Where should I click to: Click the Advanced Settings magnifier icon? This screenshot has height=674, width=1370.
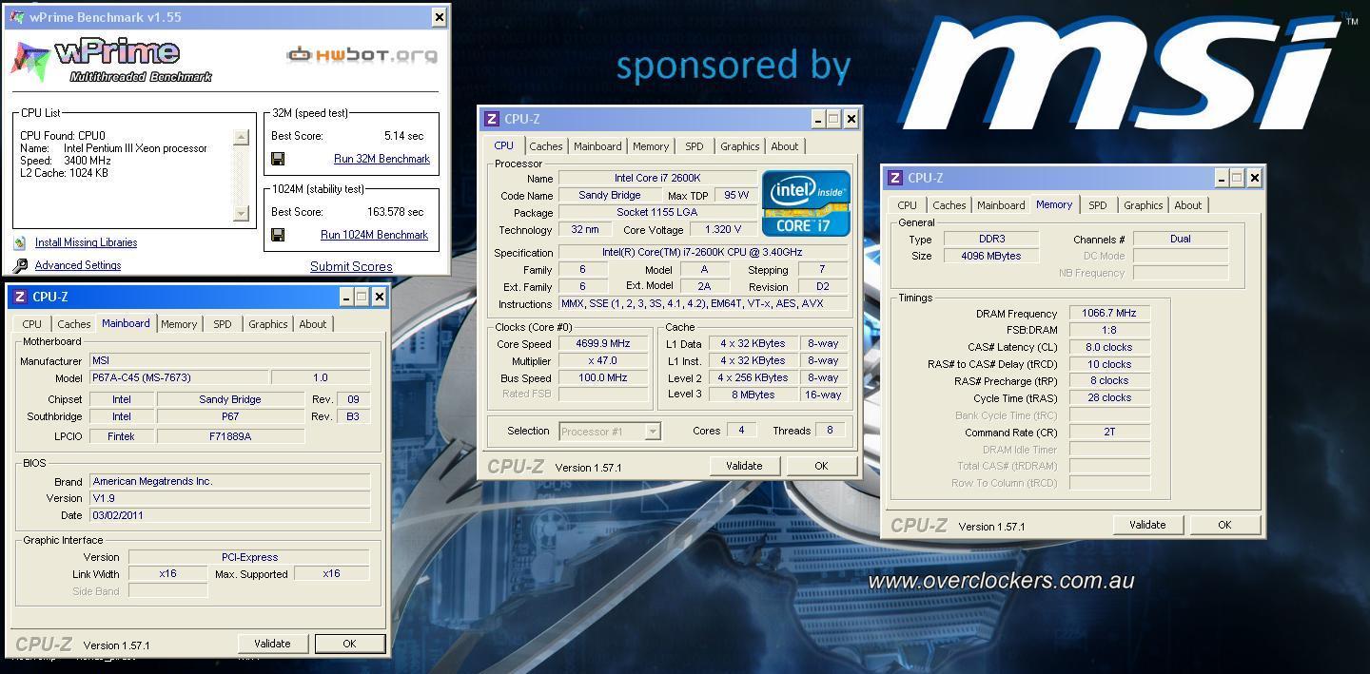pyautogui.click(x=20, y=265)
